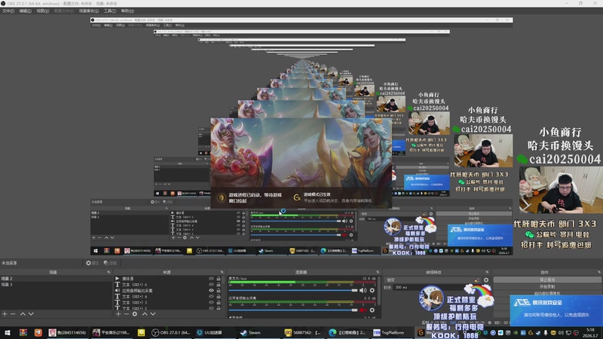Move the source up in the sources toolbar
The image size is (603, 339).
(x=145, y=314)
